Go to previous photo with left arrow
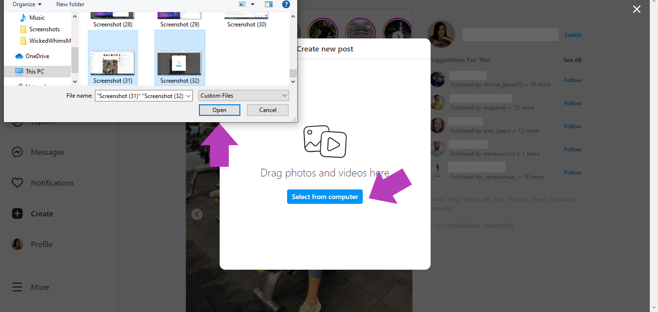This screenshot has width=658, height=312. pyautogui.click(x=197, y=214)
